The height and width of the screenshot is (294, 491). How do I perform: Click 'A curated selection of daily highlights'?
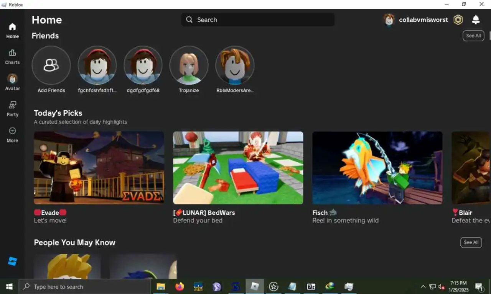click(80, 122)
